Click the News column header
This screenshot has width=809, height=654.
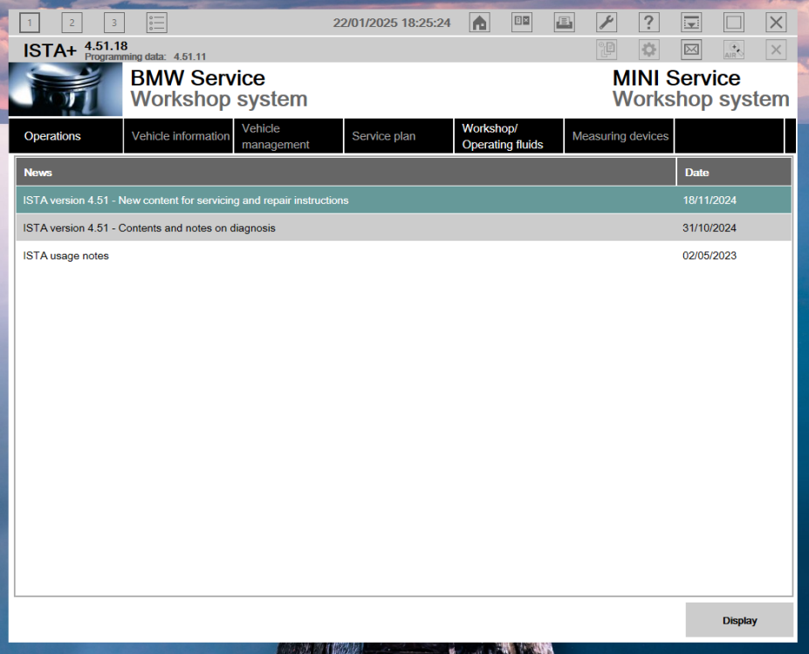click(346, 172)
